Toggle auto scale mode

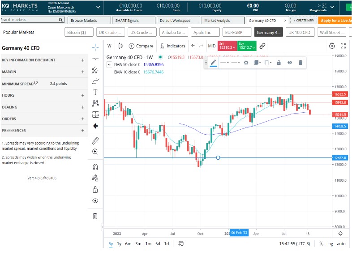click(341, 243)
